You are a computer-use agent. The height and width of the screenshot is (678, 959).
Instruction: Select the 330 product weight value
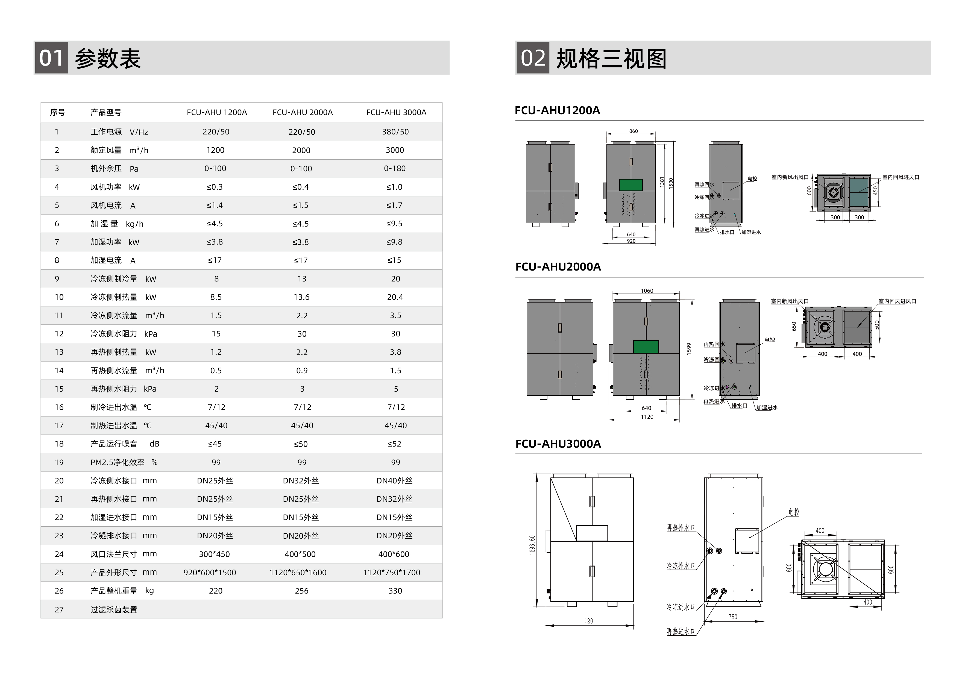pyautogui.click(x=395, y=591)
